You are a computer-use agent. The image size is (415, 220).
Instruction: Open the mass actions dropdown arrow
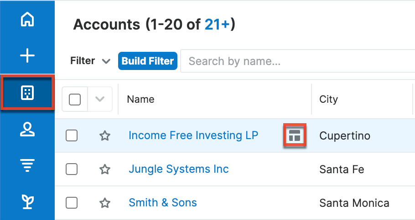tap(100, 99)
